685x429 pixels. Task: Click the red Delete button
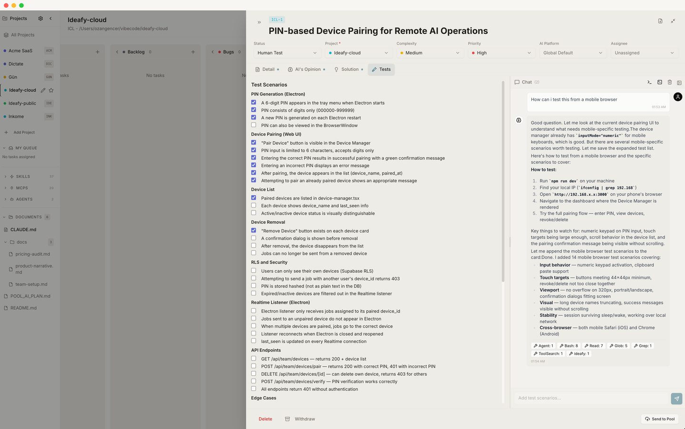coord(265,419)
